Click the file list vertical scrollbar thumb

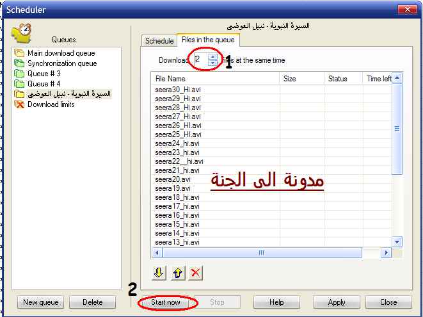click(397, 129)
